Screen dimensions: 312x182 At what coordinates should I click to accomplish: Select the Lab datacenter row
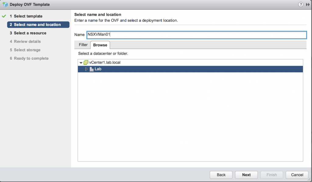(190, 69)
